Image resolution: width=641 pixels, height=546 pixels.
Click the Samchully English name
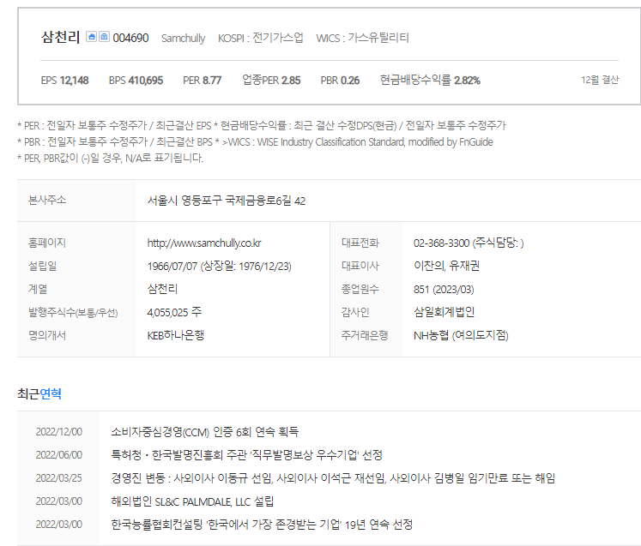tap(183, 38)
